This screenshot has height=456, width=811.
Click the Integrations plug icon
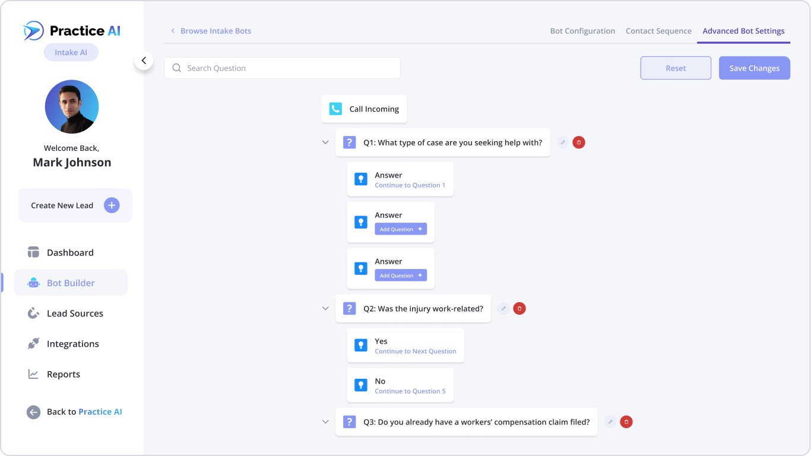click(33, 343)
